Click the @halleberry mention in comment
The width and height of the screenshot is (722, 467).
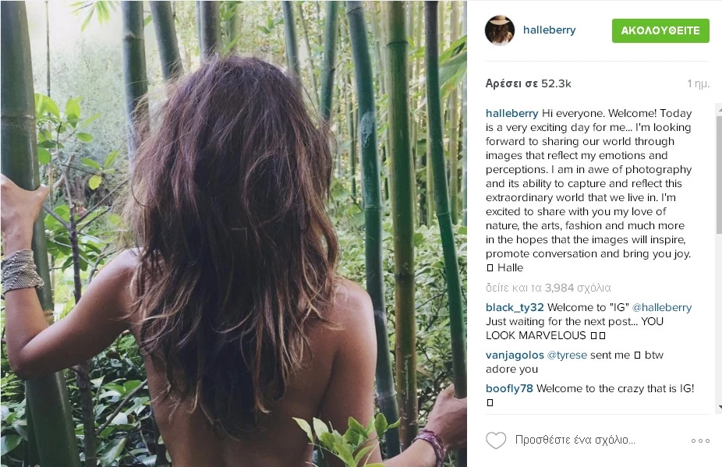coord(662,307)
